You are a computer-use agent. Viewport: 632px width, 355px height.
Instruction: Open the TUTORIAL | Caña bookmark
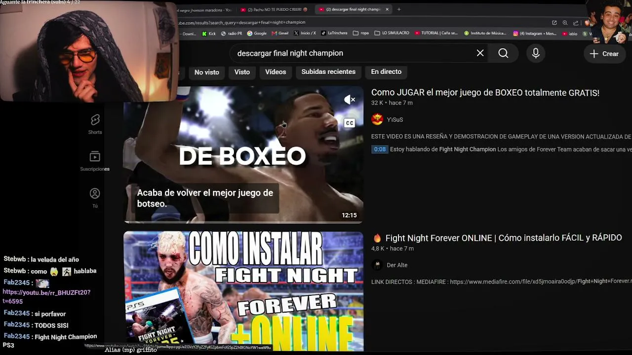pyautogui.click(x=436, y=34)
